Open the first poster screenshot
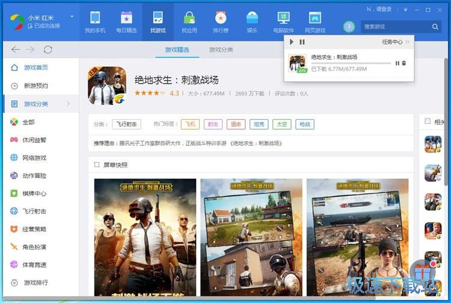This screenshot has width=451, height=303. (145, 237)
